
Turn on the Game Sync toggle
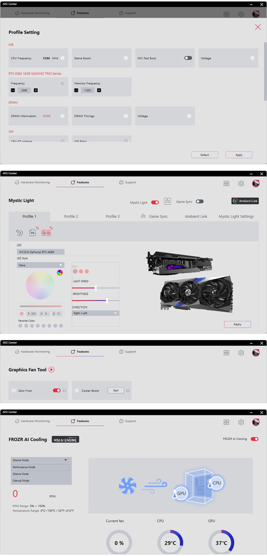tap(199, 202)
